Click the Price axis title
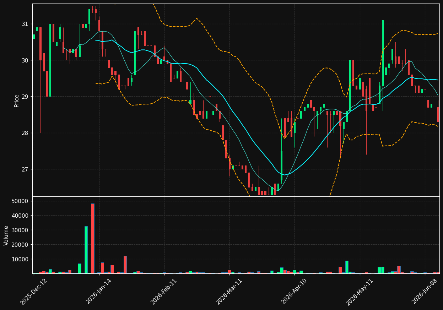The height and width of the screenshot is (310, 443). tap(17, 100)
